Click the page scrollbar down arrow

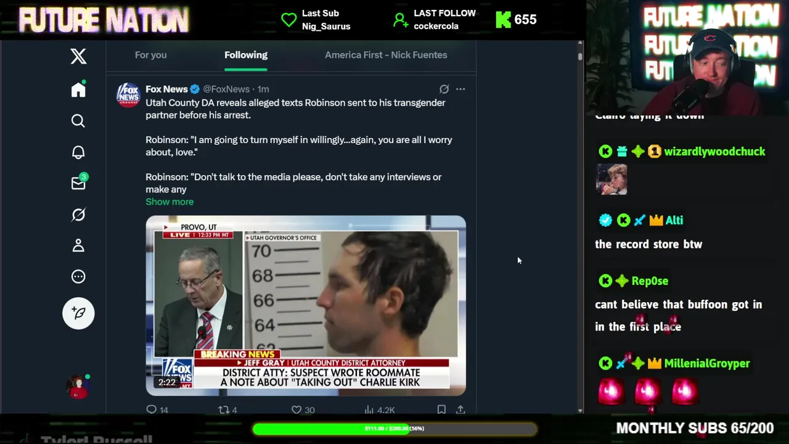[x=580, y=410]
